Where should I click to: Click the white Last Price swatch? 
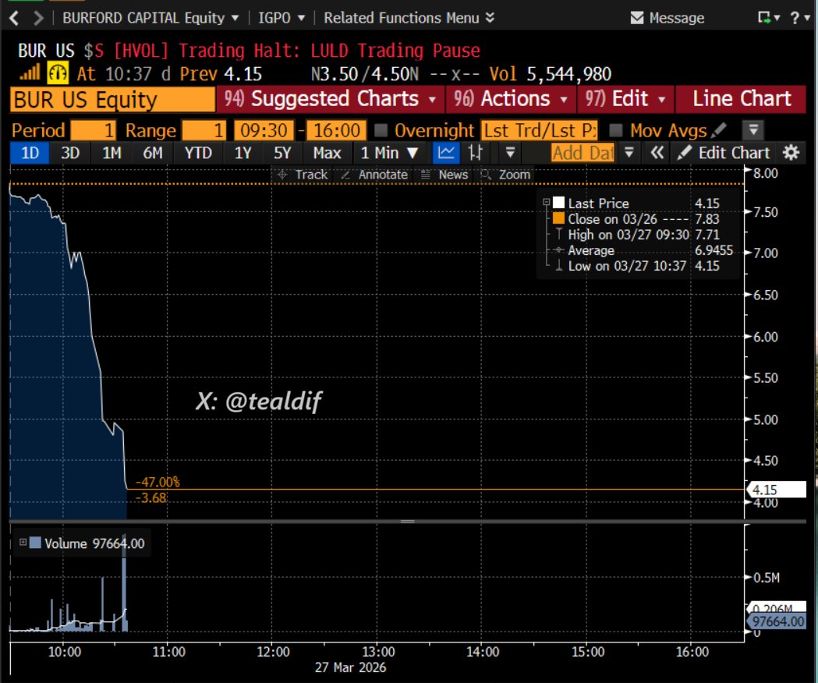click(x=559, y=203)
